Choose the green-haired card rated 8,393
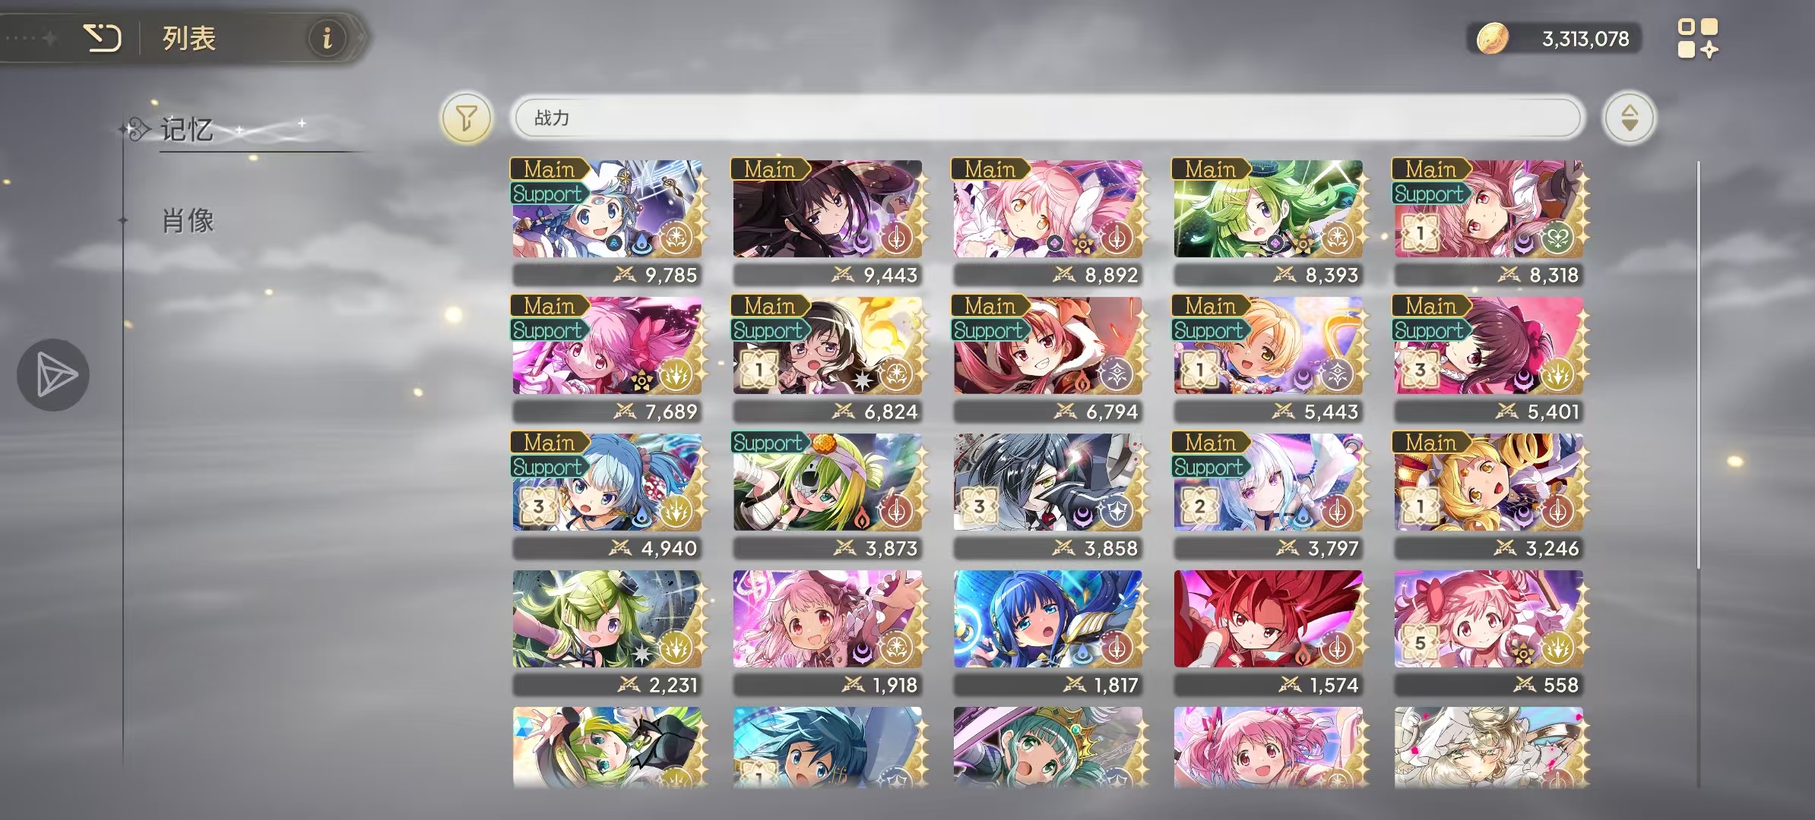1815x820 pixels. 1268,222
